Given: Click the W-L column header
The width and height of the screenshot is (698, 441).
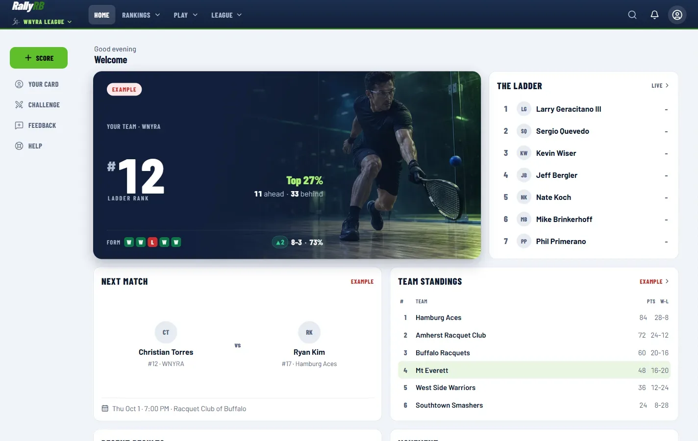Looking at the screenshot, I should (x=664, y=302).
